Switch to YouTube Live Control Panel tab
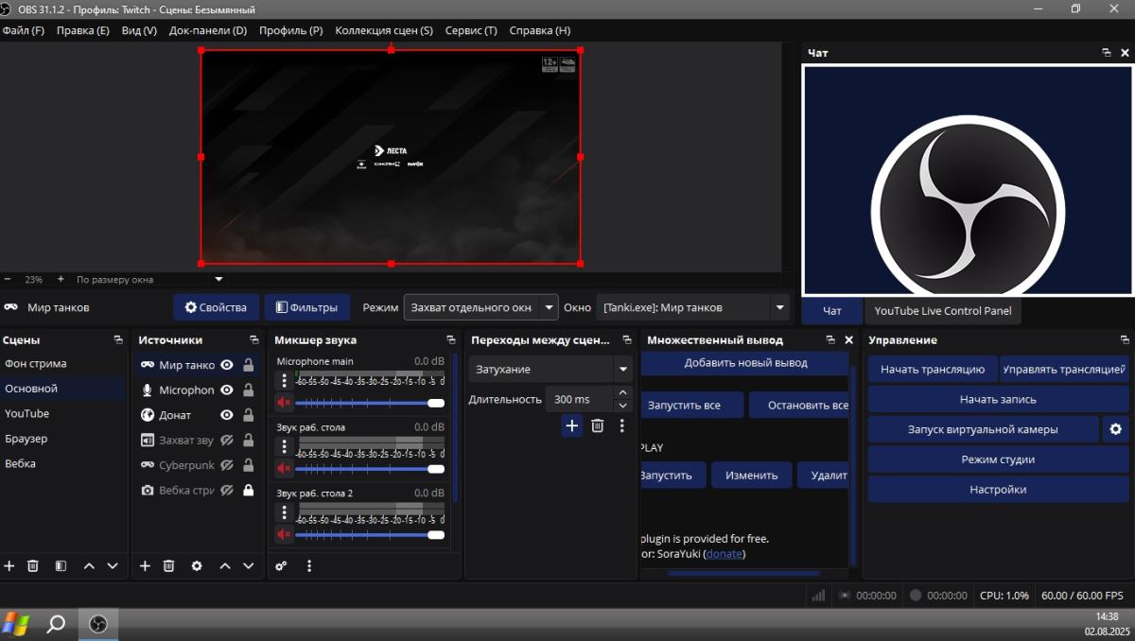This screenshot has width=1135, height=641. point(942,311)
